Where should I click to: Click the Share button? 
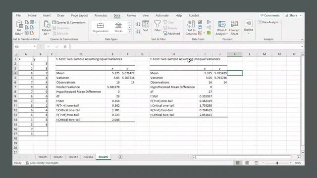point(291,15)
